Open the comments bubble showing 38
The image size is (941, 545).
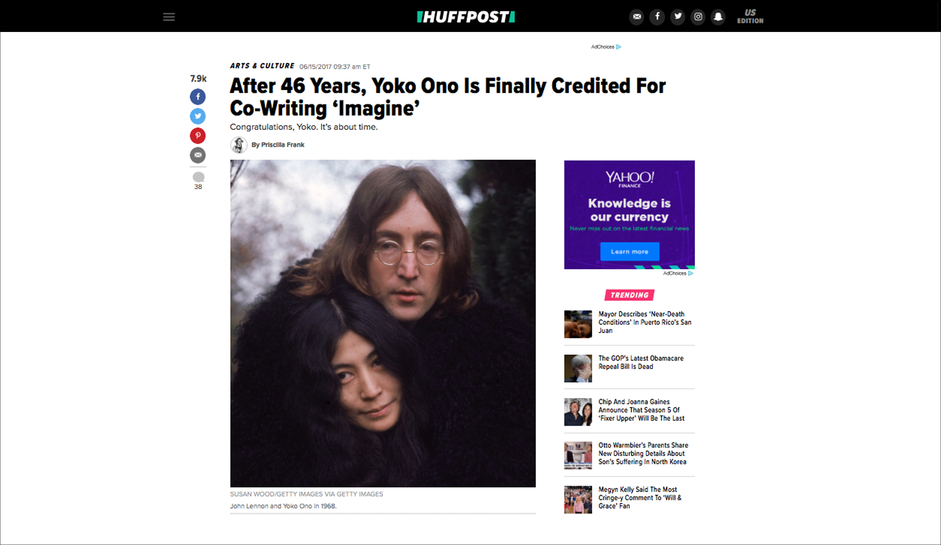(198, 181)
